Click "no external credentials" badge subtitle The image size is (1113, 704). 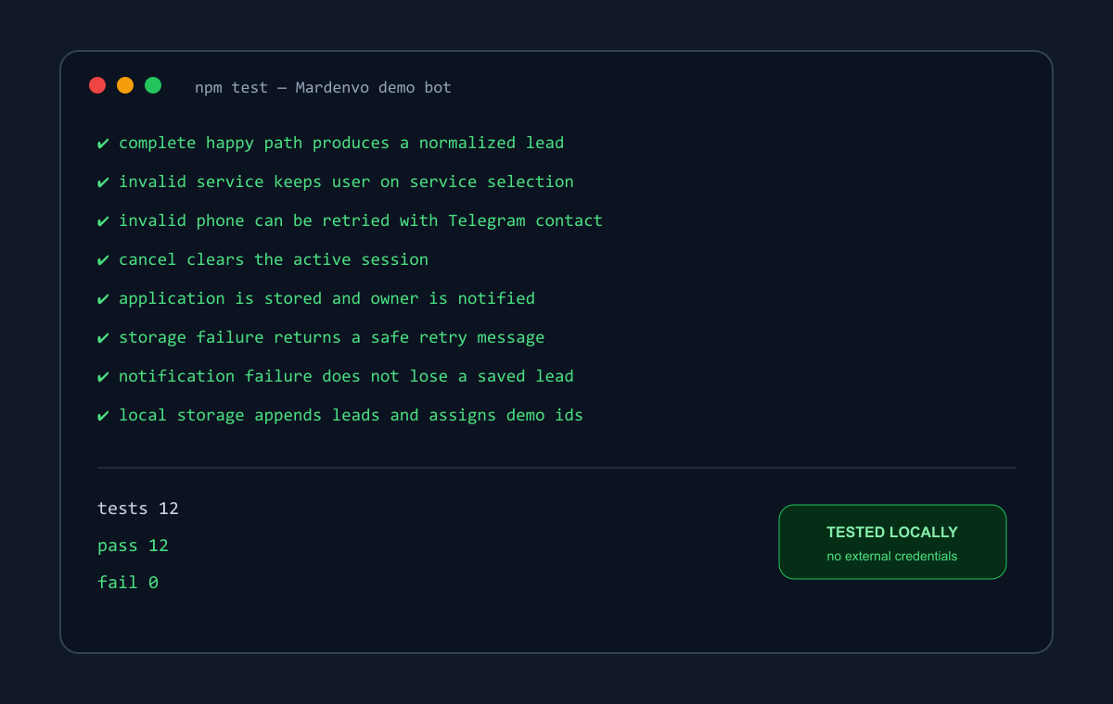tap(892, 557)
